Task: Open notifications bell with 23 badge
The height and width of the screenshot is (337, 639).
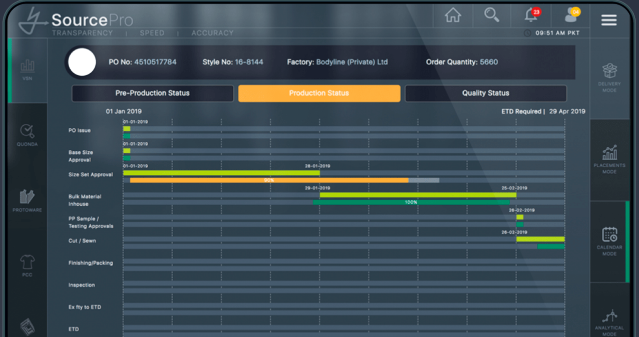Action: [532, 15]
